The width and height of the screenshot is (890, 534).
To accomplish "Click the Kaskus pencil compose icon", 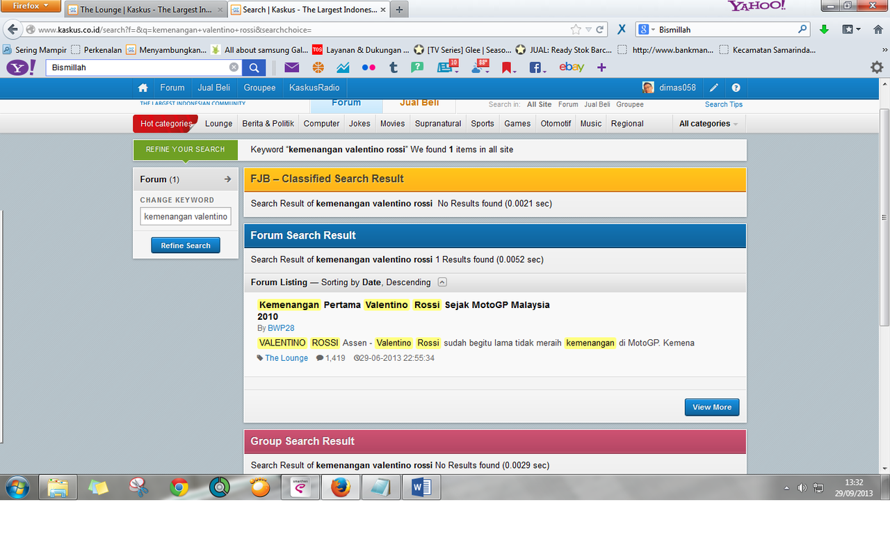I will tap(714, 88).
